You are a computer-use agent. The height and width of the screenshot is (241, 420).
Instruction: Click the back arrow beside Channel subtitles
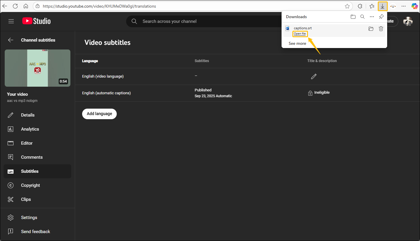click(11, 40)
